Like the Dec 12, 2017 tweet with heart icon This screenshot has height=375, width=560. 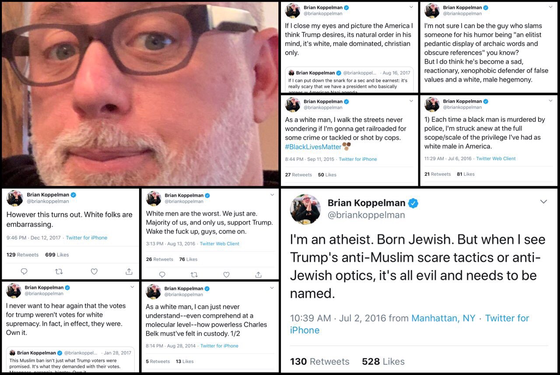pos(94,272)
